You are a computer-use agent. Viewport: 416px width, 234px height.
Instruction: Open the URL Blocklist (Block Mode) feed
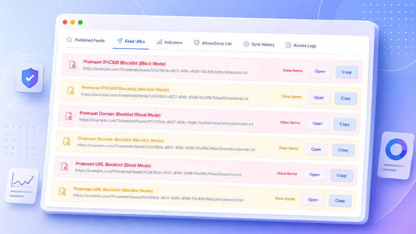click(x=315, y=175)
